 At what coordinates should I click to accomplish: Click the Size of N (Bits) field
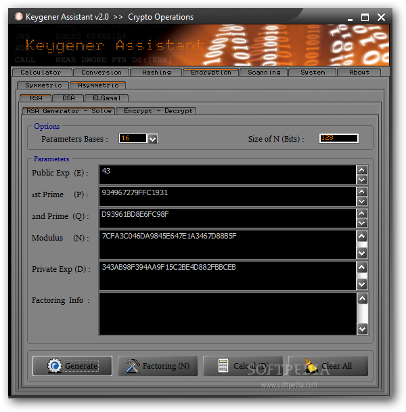[x=338, y=138]
